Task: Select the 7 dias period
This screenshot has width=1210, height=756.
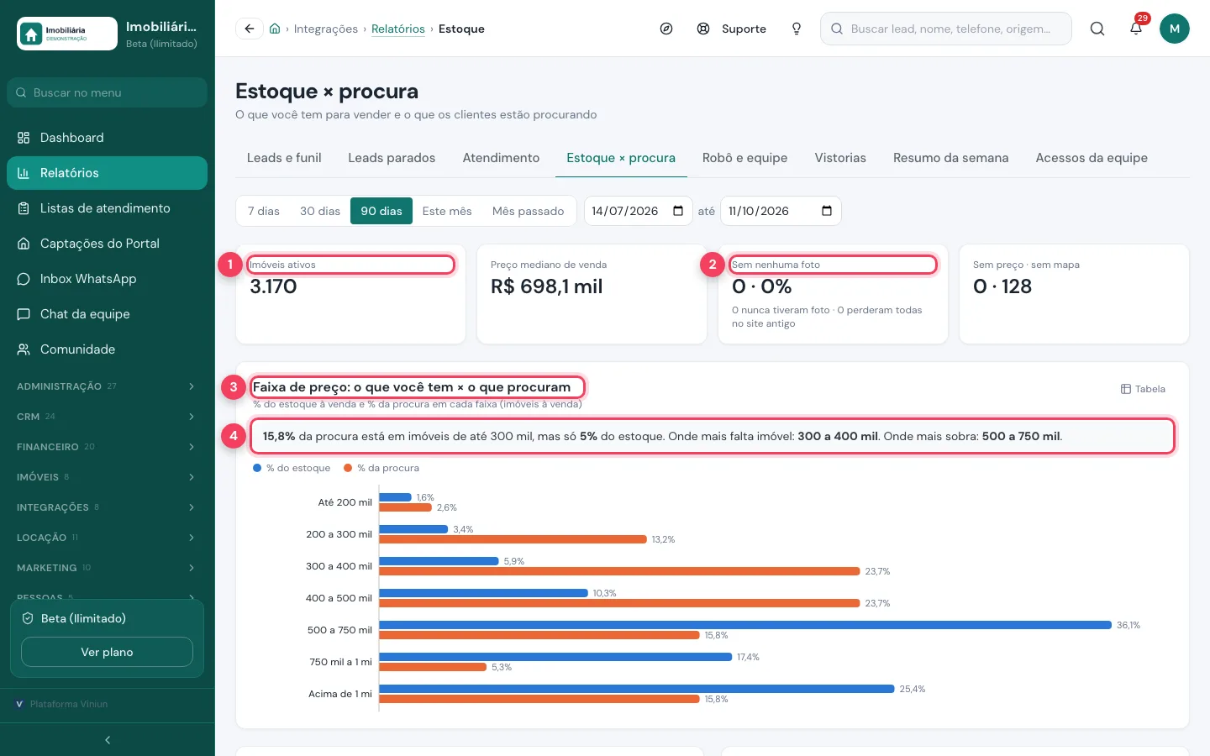Action: 264,211
